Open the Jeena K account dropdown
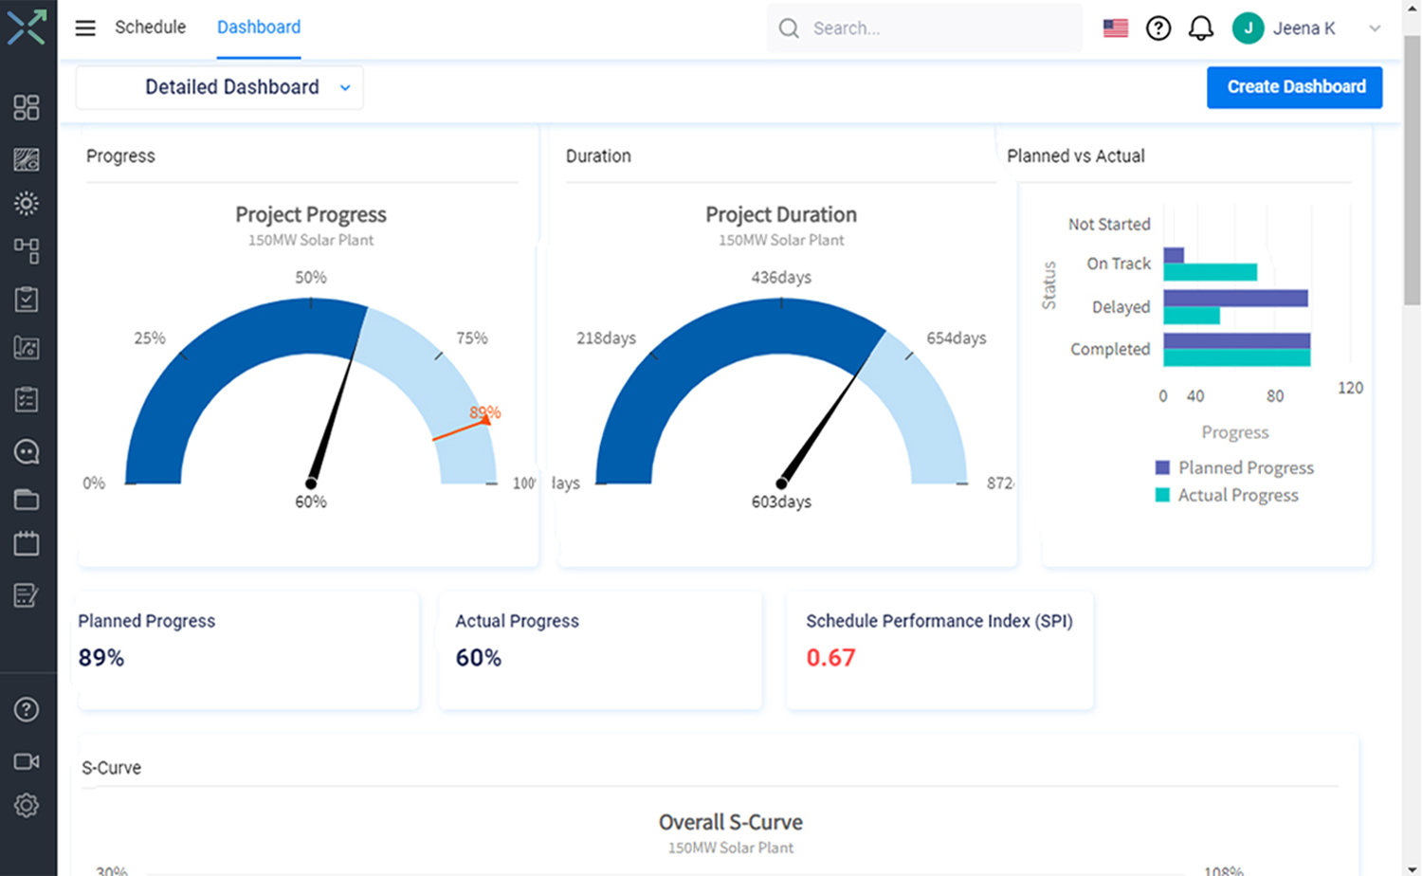Screen dimensions: 1422x876 point(1304,27)
